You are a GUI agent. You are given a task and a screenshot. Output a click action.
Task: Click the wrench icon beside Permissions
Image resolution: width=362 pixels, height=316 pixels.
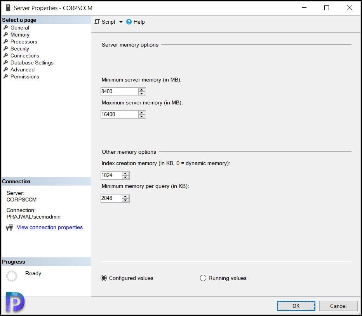[6, 76]
